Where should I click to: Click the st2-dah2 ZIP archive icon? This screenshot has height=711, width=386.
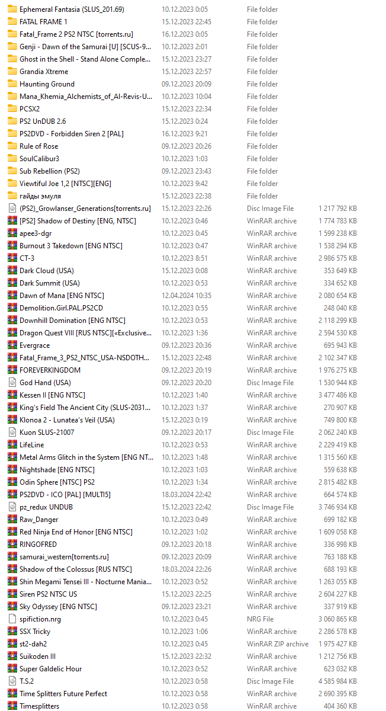tap(12, 644)
